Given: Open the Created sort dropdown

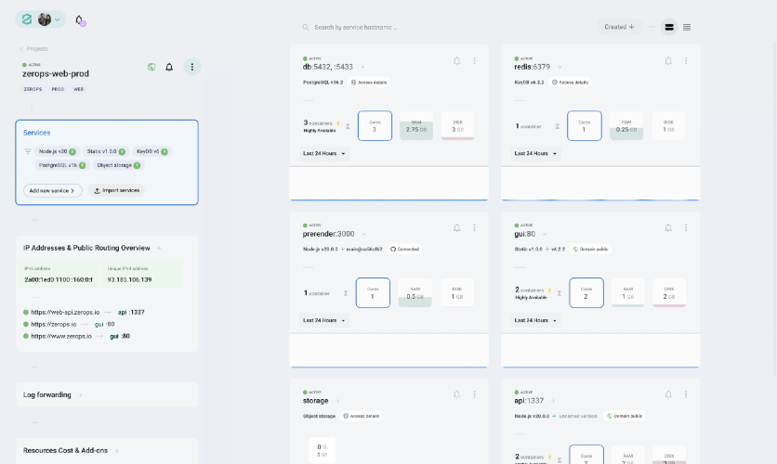Looking at the screenshot, I should 619,27.
